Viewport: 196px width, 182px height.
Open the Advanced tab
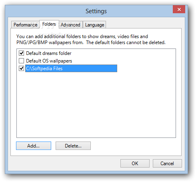tap(70, 25)
